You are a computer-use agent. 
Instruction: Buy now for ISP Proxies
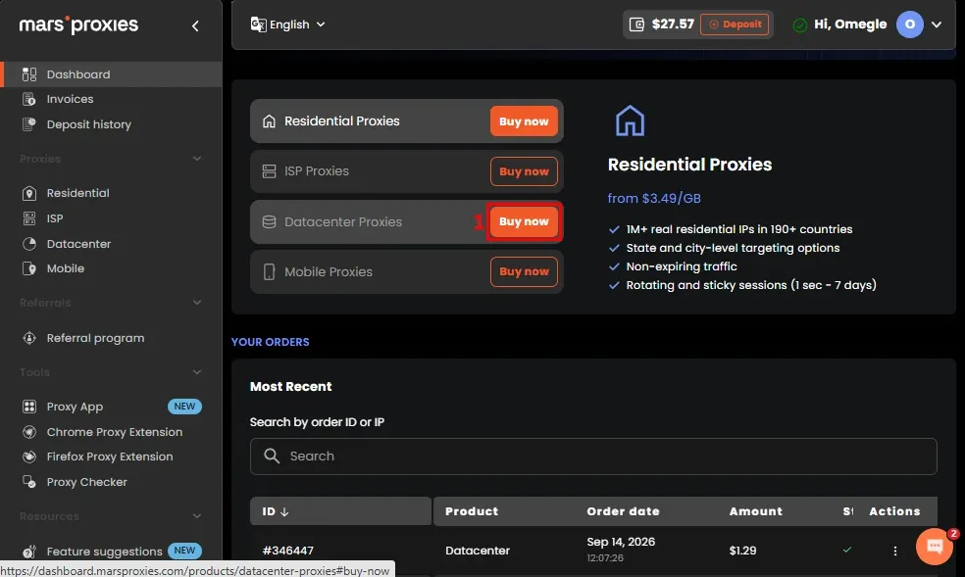pos(524,171)
